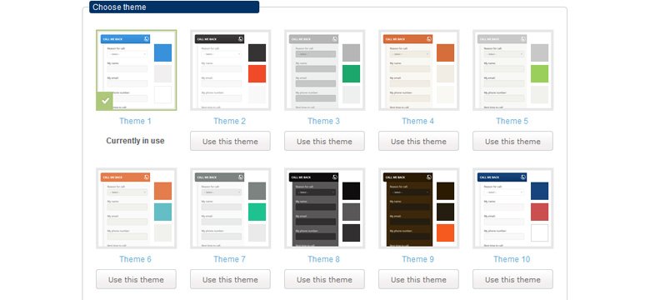Click the black swatch in Theme 8
645x300 pixels.
click(352, 191)
